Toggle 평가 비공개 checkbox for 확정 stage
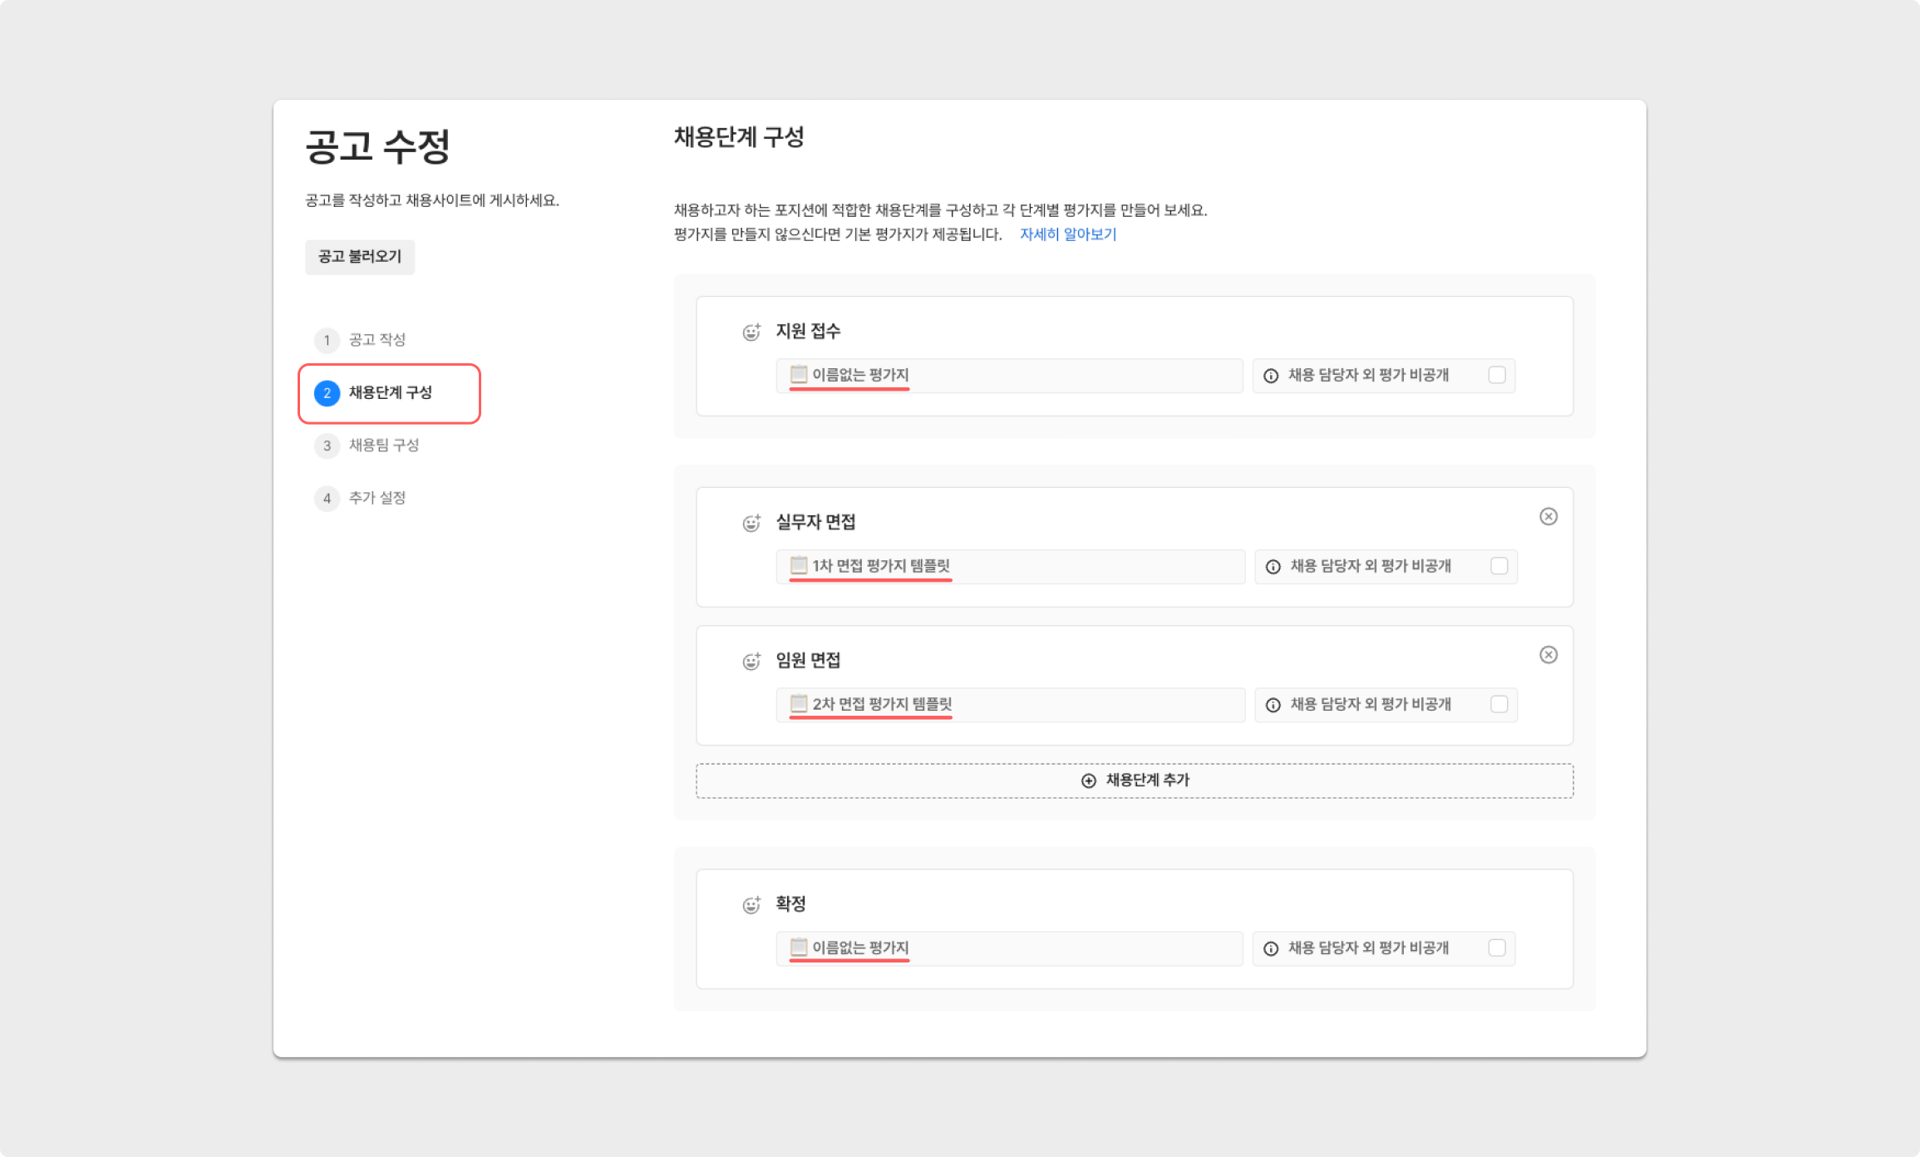1920x1157 pixels. (x=1496, y=948)
